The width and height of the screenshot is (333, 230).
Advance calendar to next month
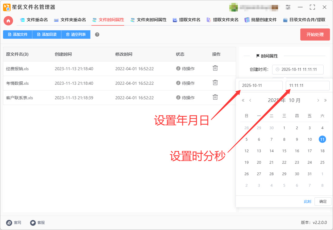coord(318,100)
